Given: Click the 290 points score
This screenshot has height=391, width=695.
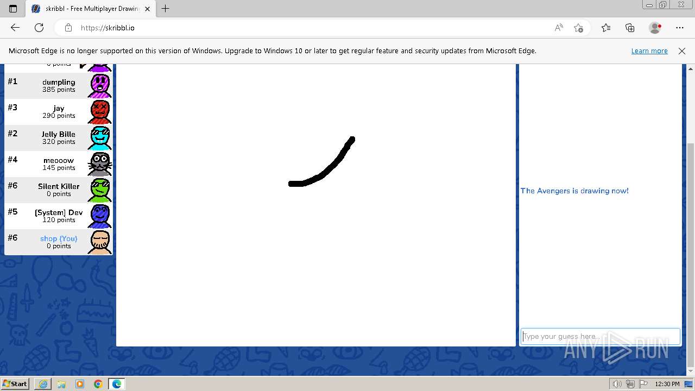Looking at the screenshot, I should (59, 116).
